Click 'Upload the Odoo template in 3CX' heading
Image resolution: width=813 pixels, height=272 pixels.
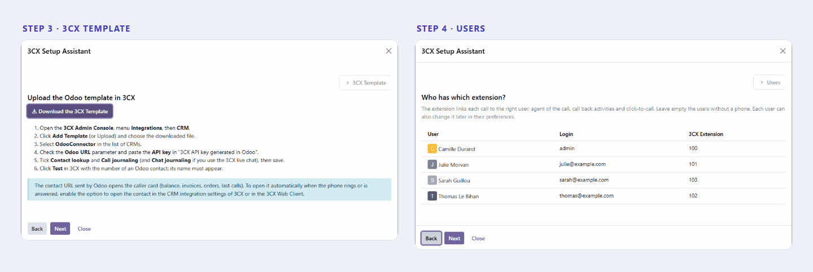coord(81,98)
